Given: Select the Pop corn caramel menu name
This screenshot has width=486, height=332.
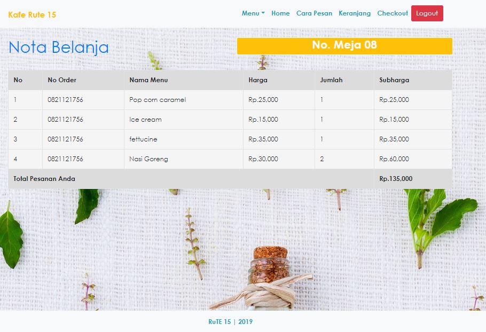Looking at the screenshot, I should coord(158,100).
